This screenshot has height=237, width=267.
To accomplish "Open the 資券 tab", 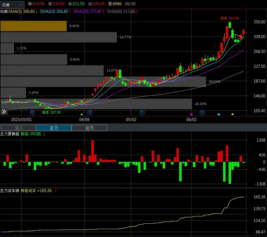I will (x=89, y=128).
